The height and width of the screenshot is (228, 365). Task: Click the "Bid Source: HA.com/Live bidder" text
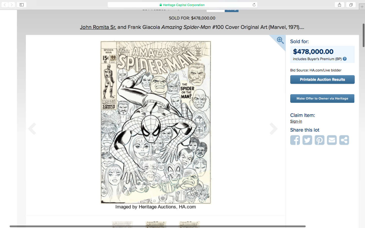pyautogui.click(x=316, y=70)
